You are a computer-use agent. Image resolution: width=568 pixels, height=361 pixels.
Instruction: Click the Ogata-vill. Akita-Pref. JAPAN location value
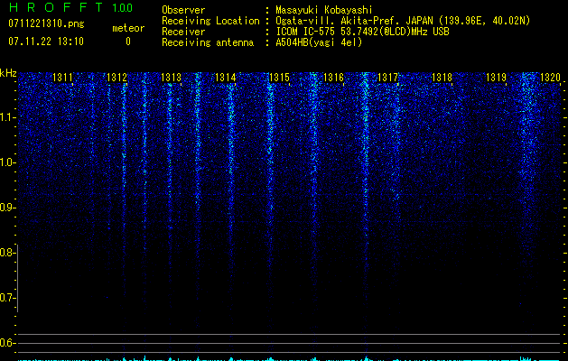coord(403,21)
